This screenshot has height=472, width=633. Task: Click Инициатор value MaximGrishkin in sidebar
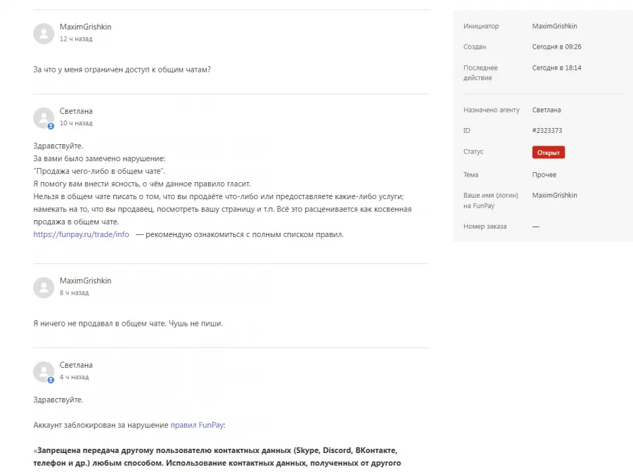(x=555, y=26)
